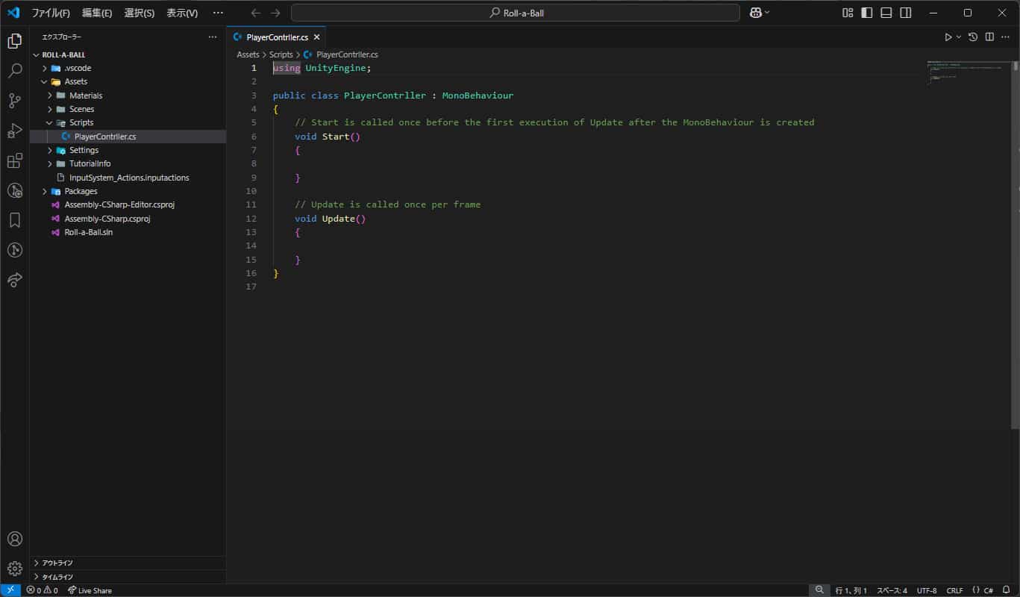Viewport: 1020px width, 597px height.
Task: Open the Source Control view
Action: pyautogui.click(x=15, y=101)
